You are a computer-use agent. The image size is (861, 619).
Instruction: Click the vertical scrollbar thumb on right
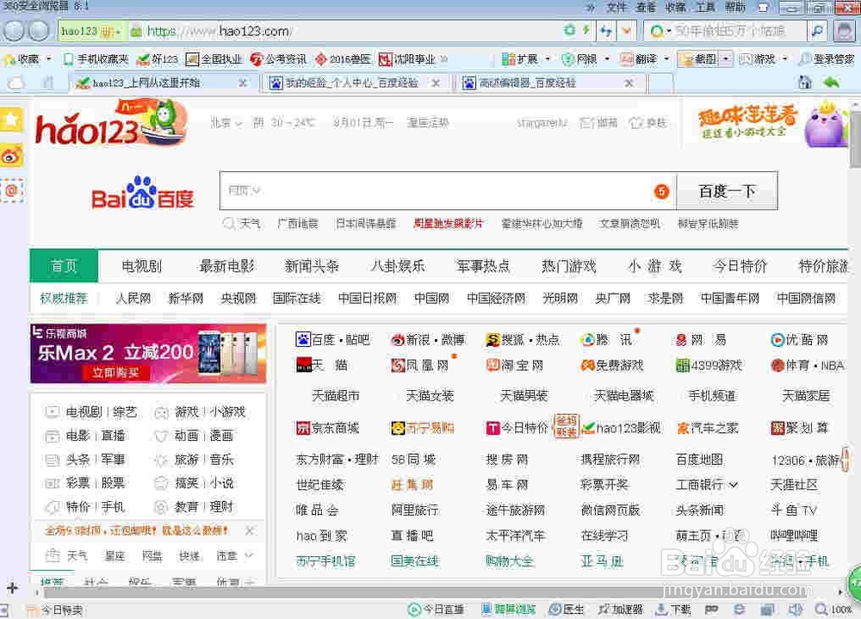855,139
